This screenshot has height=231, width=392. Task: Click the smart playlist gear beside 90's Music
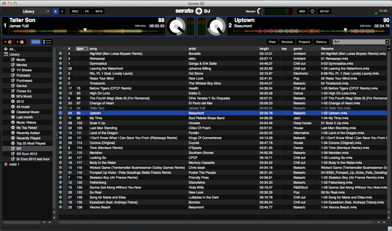click(x=13, y=96)
